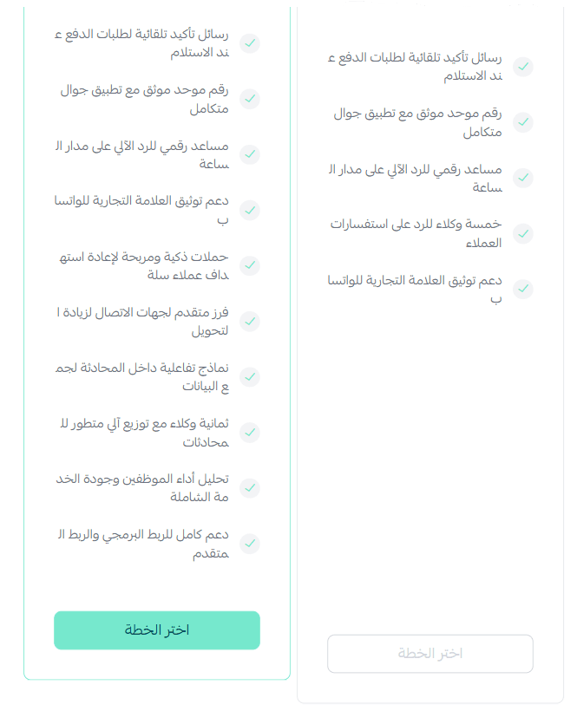Click the فرز متقدم لجهات الاتصال text

[x=144, y=322]
